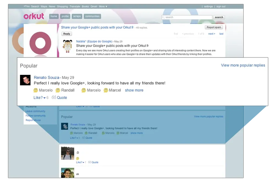Open the More menu in top bar
Viewport: 275px width, 187px height.
tap(103, 6)
